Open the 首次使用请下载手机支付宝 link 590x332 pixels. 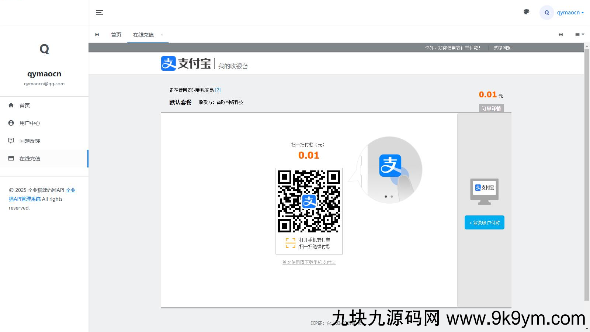click(309, 262)
